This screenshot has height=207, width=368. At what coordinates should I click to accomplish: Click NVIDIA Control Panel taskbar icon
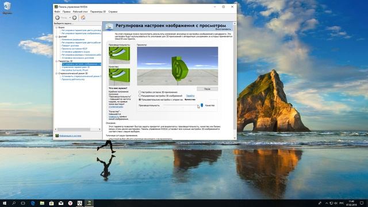[x=89, y=203]
